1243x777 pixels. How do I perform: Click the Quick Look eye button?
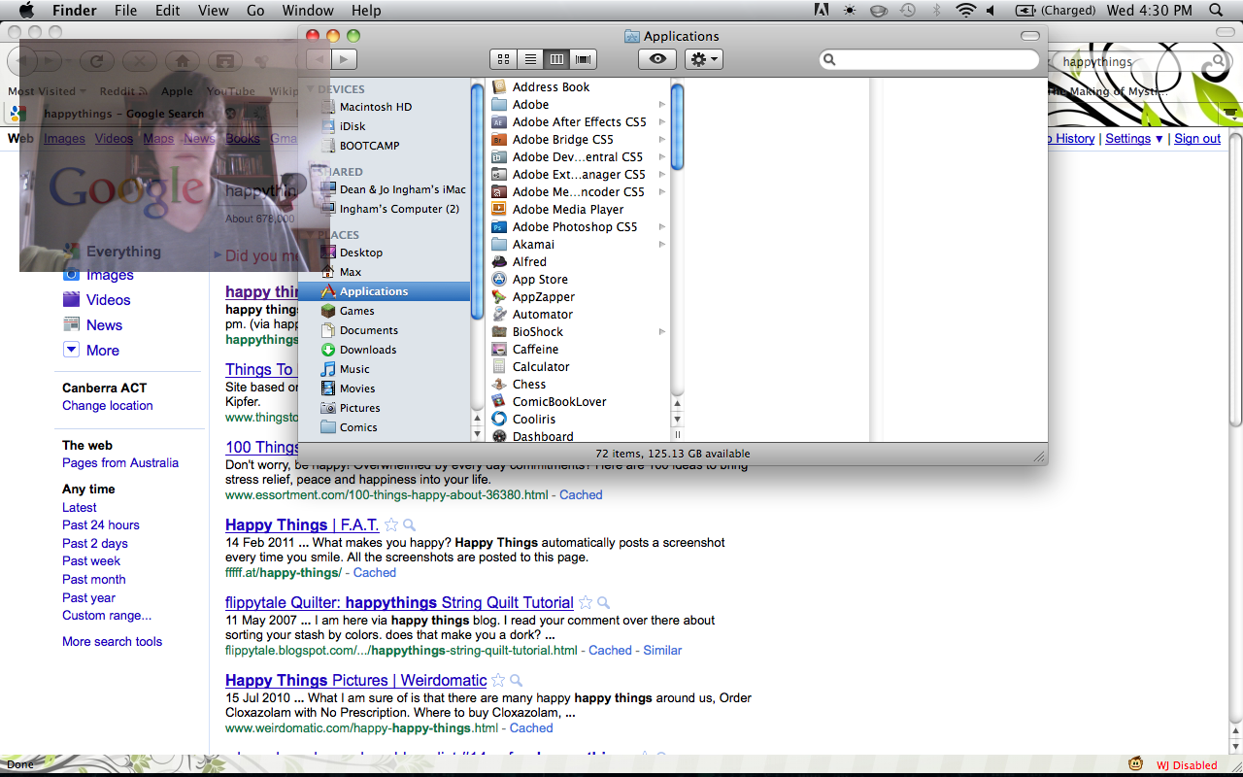657,59
